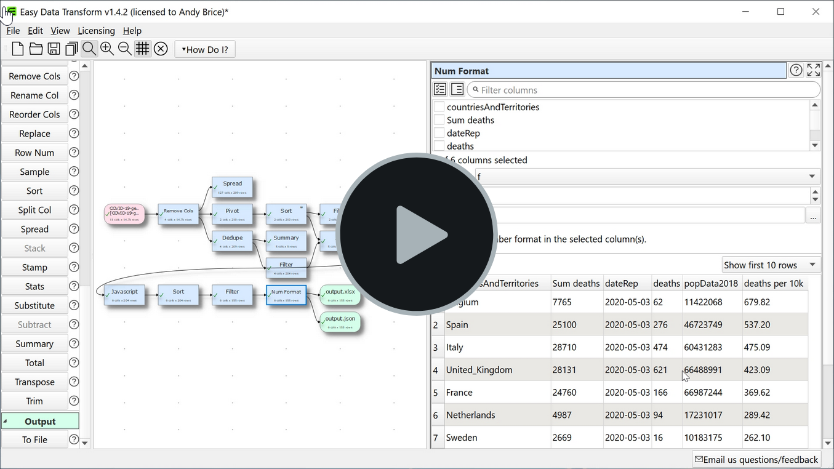Click the To File output option
Image resolution: width=834 pixels, height=469 pixels.
tap(34, 439)
